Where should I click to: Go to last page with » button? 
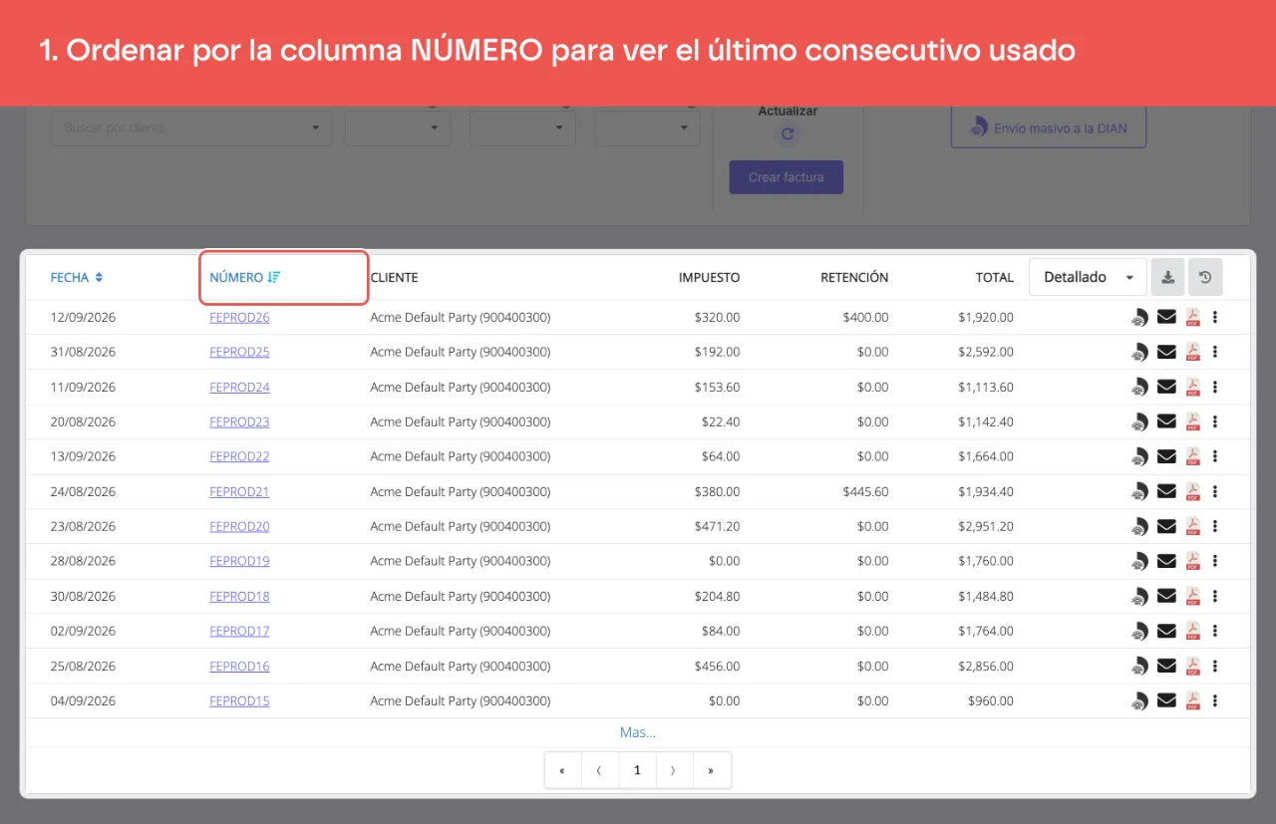pos(711,770)
